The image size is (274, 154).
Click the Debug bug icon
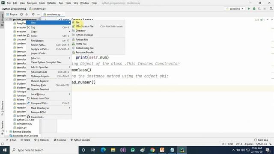pyautogui.click(x=254, y=9)
